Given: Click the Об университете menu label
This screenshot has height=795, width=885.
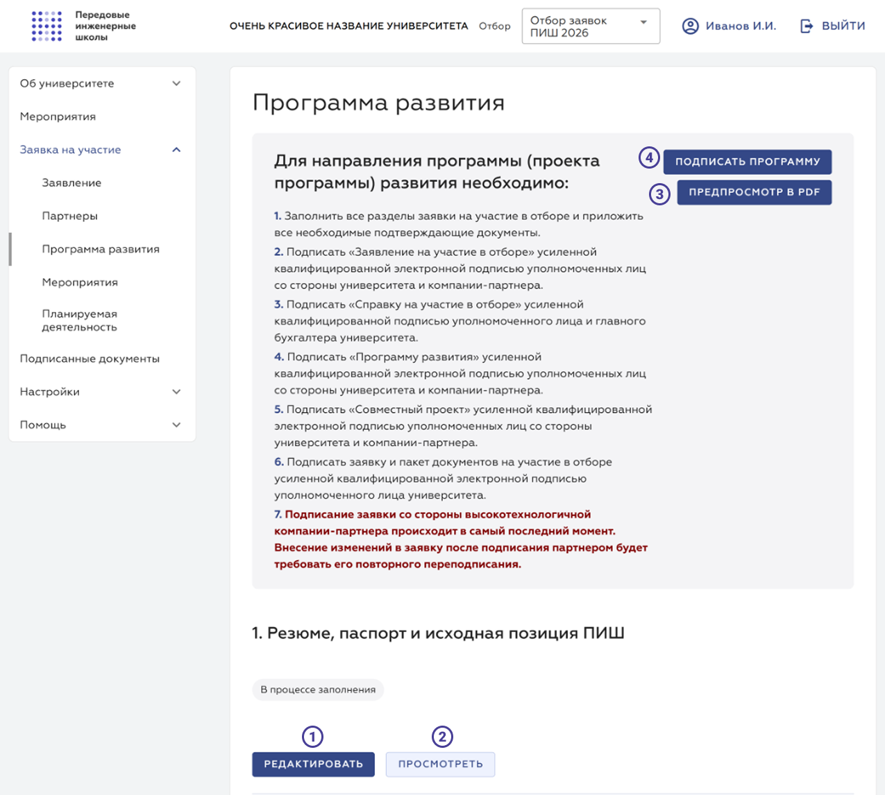Looking at the screenshot, I should click(67, 83).
